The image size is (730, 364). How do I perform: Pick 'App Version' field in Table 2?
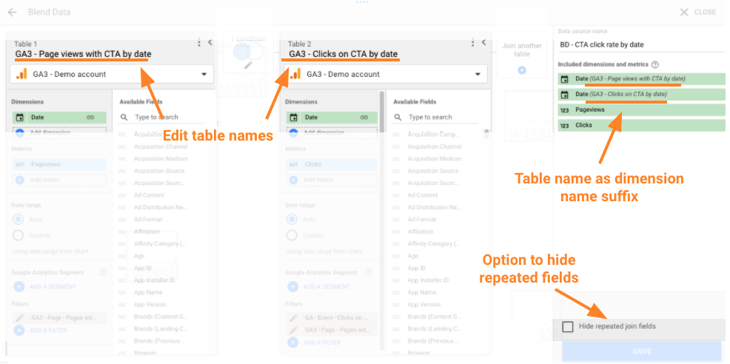click(x=424, y=304)
